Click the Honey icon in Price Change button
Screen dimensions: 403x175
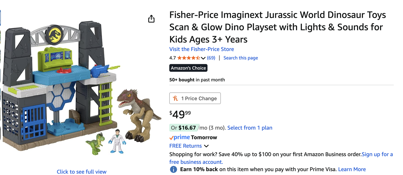pos(176,98)
